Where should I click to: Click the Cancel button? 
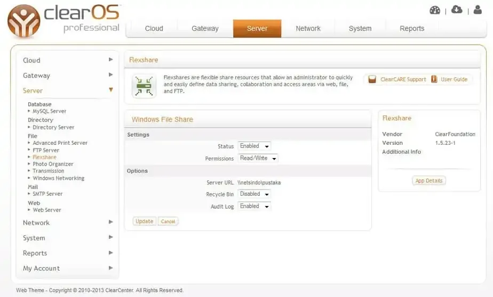click(x=168, y=221)
